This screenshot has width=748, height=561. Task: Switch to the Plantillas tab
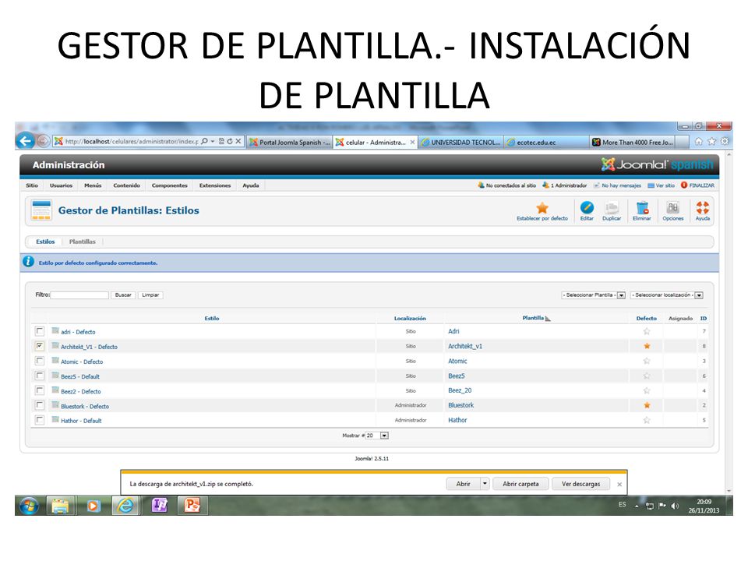click(82, 242)
